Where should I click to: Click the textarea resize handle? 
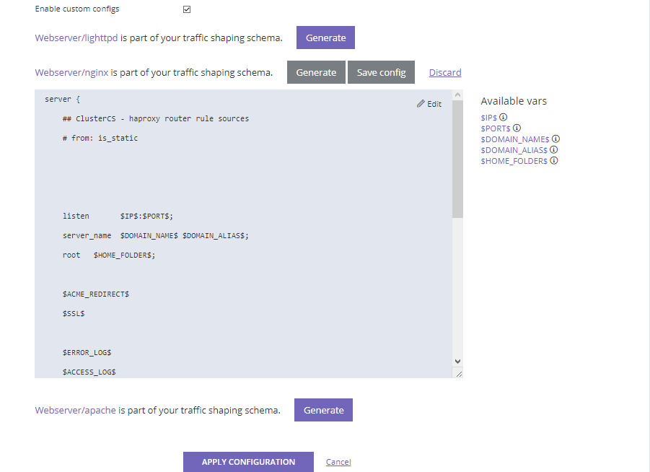[458, 374]
